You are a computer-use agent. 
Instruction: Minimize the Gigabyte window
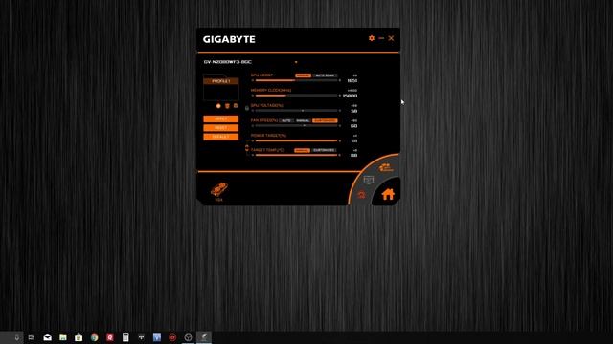point(381,38)
